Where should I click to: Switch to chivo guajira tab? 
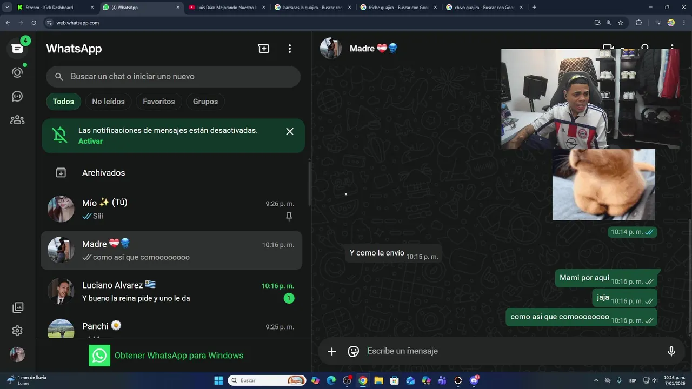click(x=484, y=8)
